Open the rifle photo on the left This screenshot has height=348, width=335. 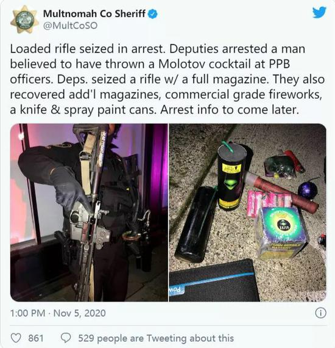pyautogui.click(x=89, y=212)
